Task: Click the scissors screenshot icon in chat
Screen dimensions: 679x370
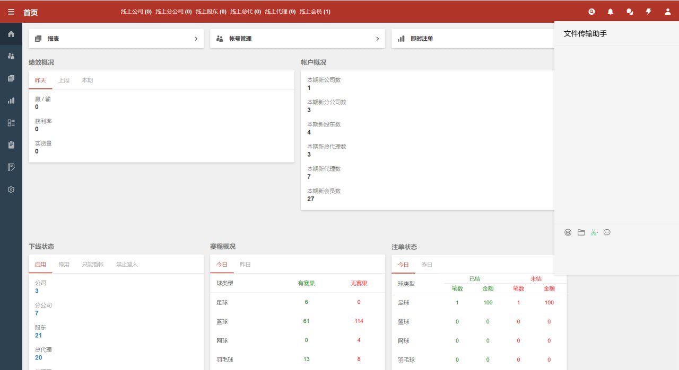Action: (x=594, y=232)
